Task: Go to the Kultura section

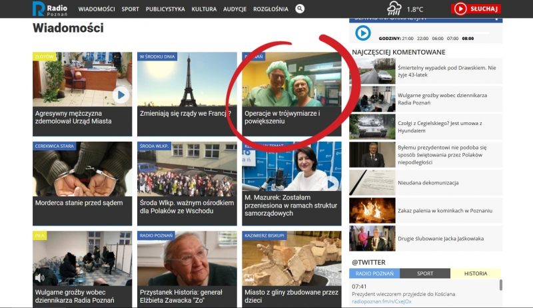Action: 204,9
